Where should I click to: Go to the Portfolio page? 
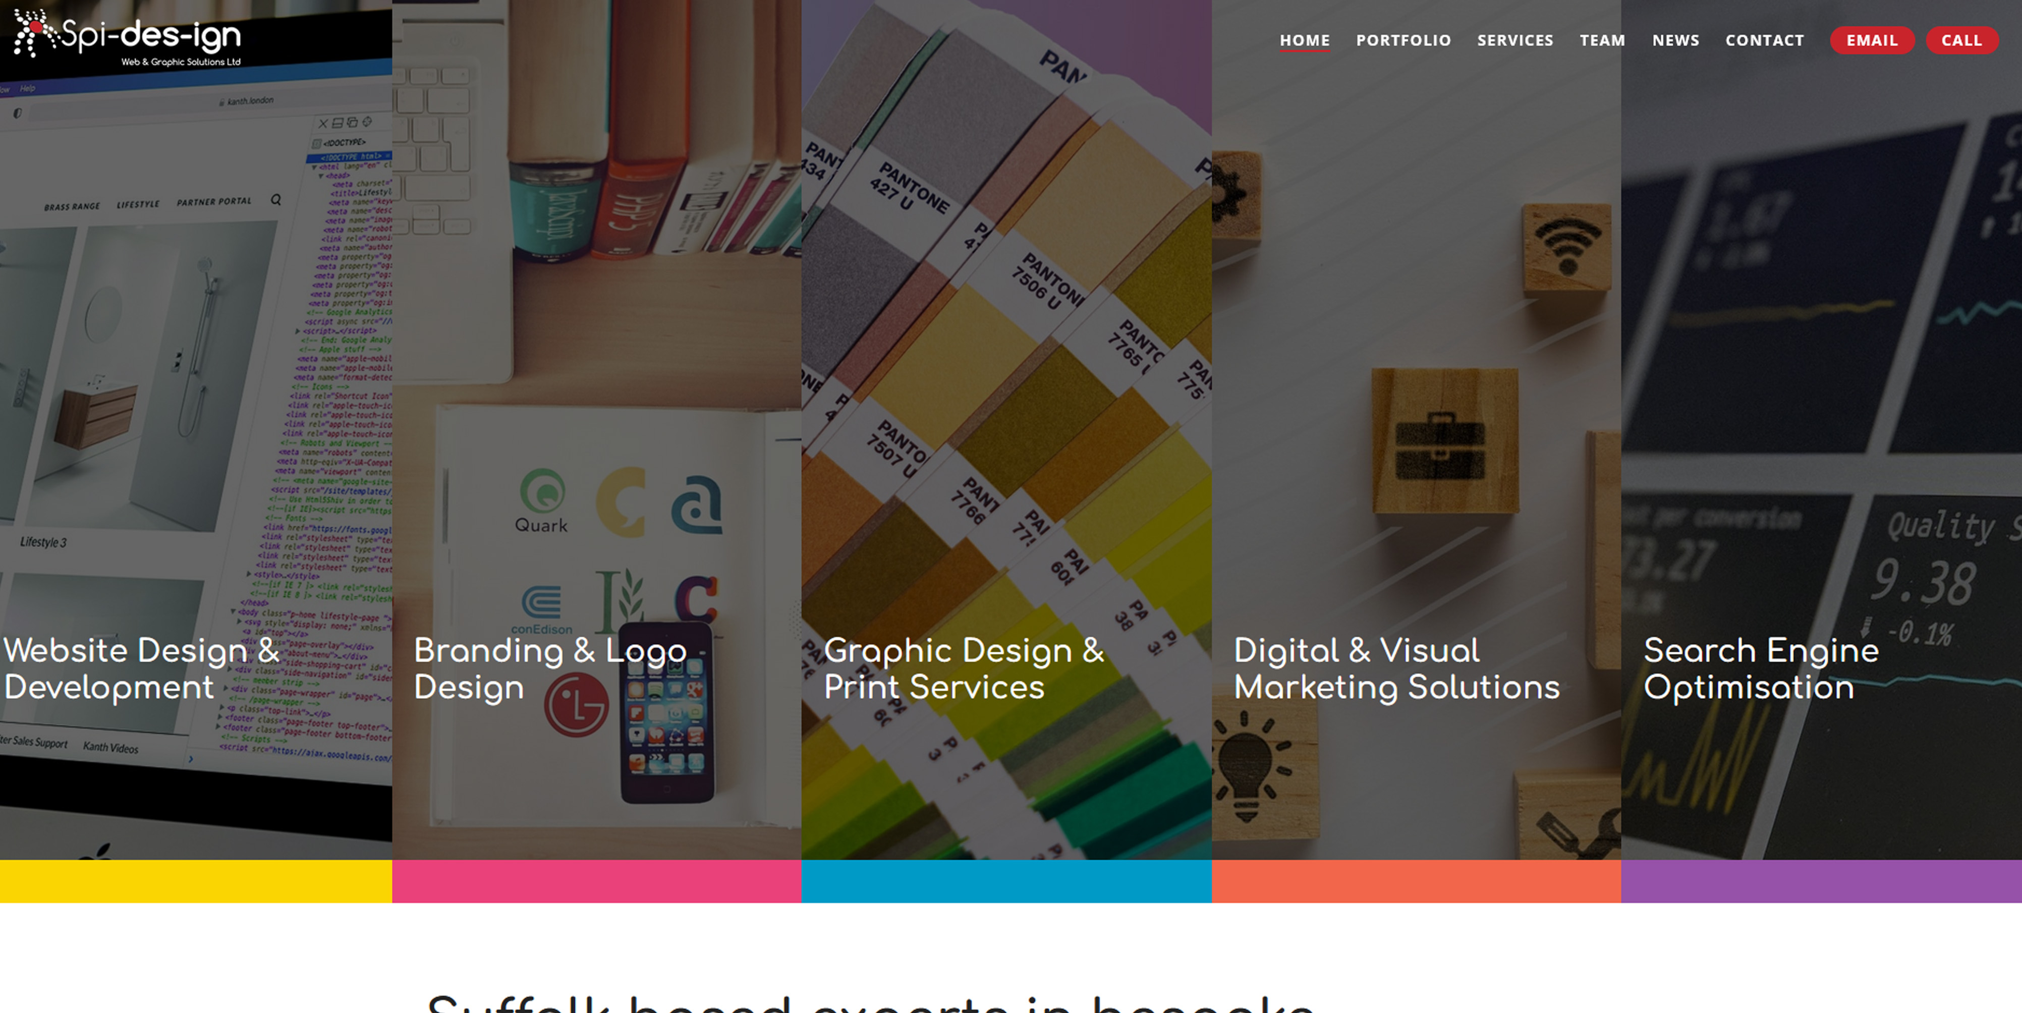point(1403,40)
